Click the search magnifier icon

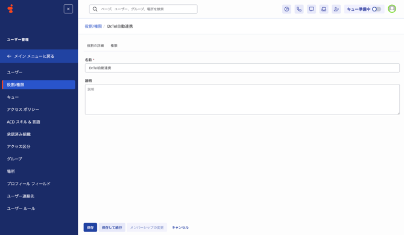95,9
